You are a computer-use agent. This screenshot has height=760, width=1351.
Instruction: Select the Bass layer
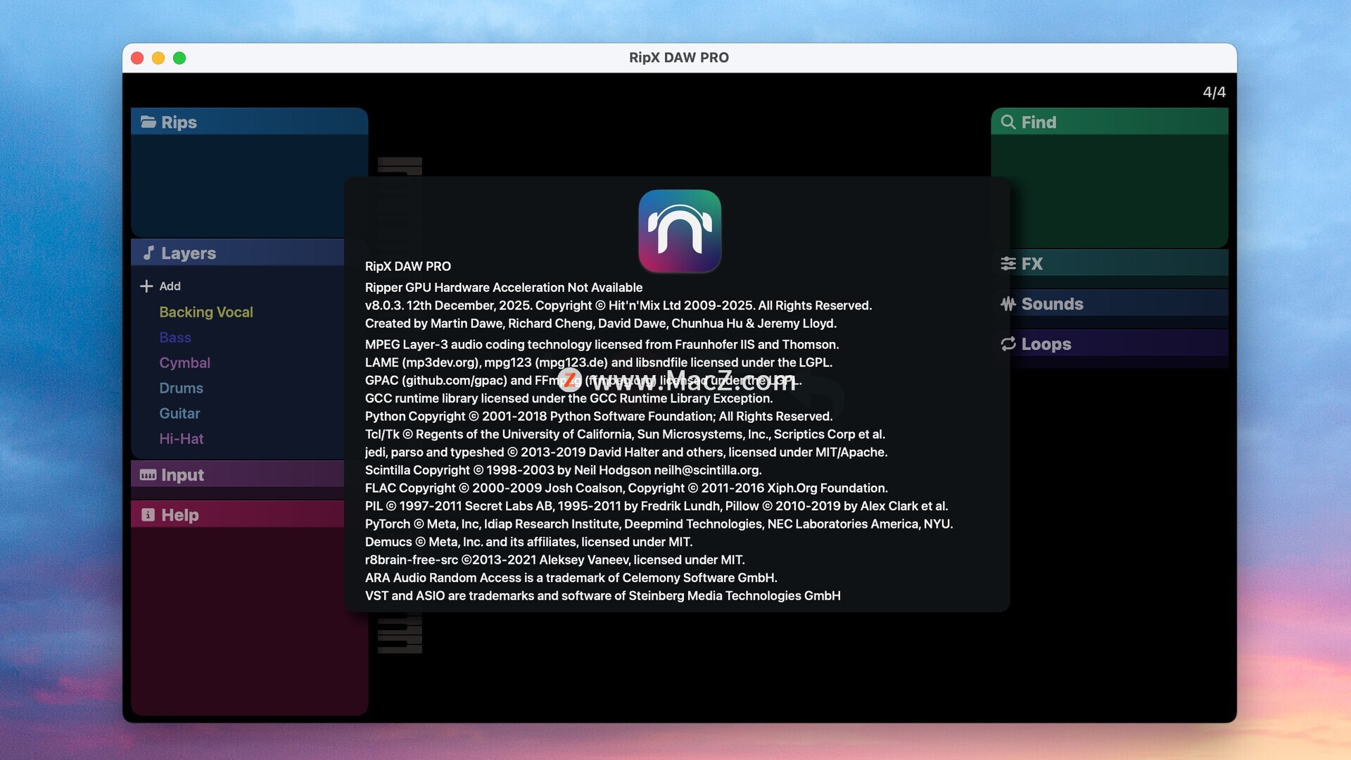click(175, 337)
